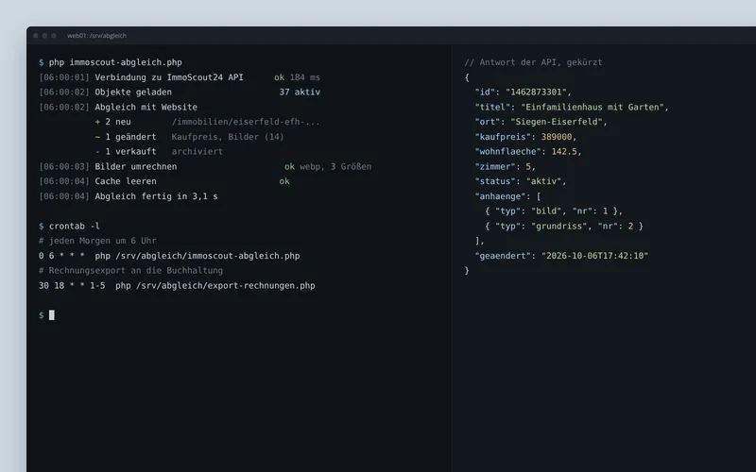
Task: Click the geaendert value "2026-10-06T17:42:10"
Action: (595, 256)
